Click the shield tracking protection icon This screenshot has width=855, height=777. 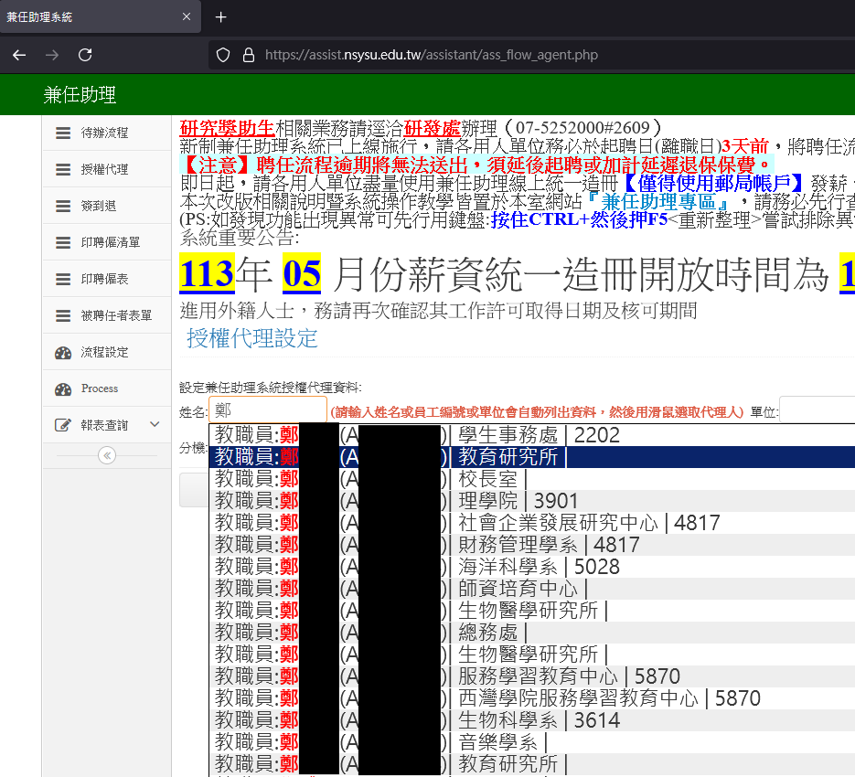click(223, 55)
